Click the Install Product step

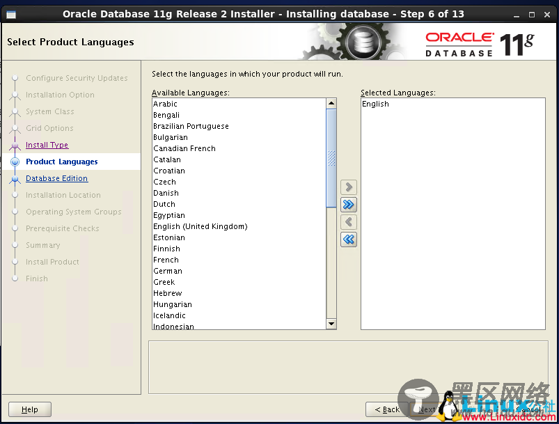(52, 262)
